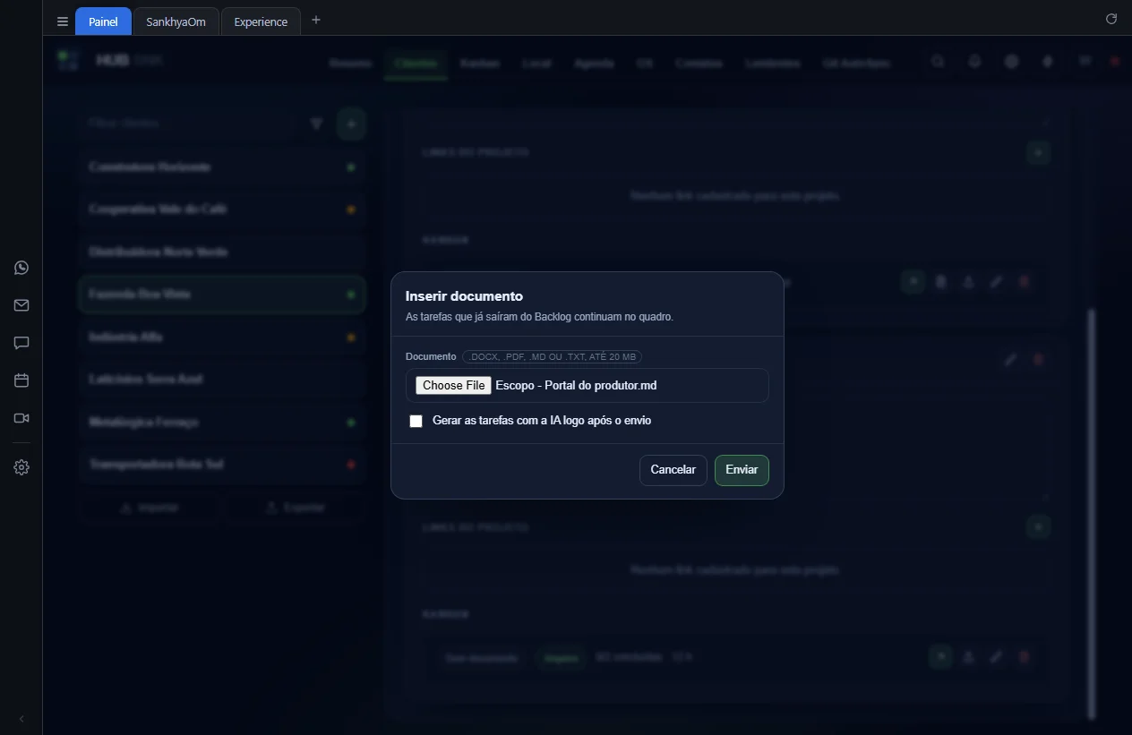This screenshot has width=1132, height=735.
Task: Select the client 'Construtora Horizonte'
Action: click(222, 167)
